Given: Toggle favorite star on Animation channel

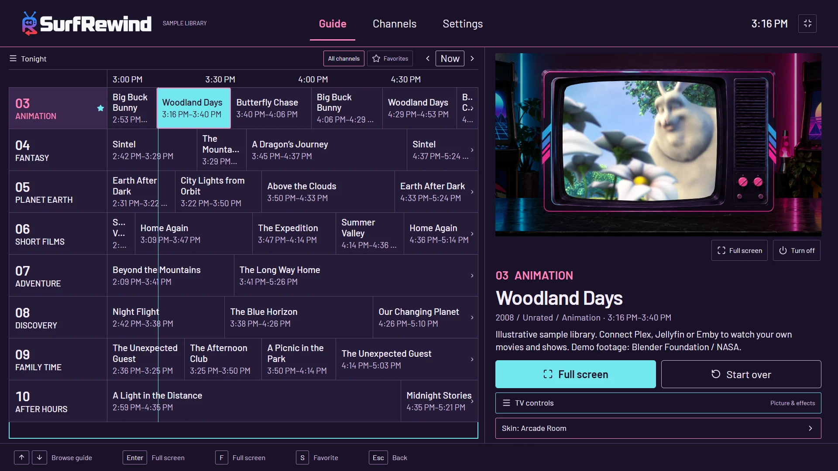Looking at the screenshot, I should point(100,108).
